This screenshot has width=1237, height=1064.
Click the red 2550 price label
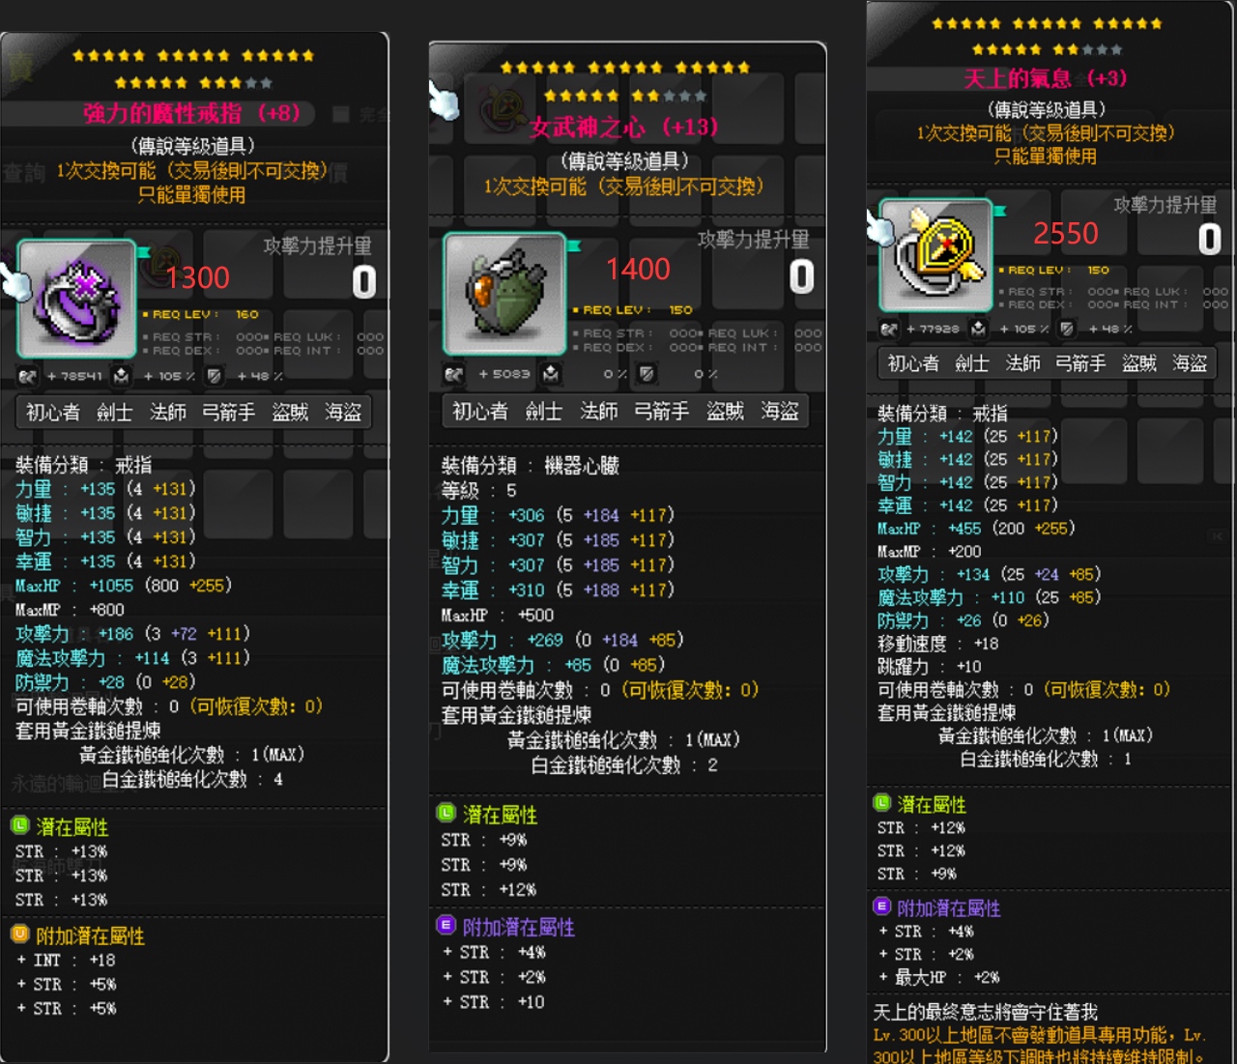coord(1066,234)
